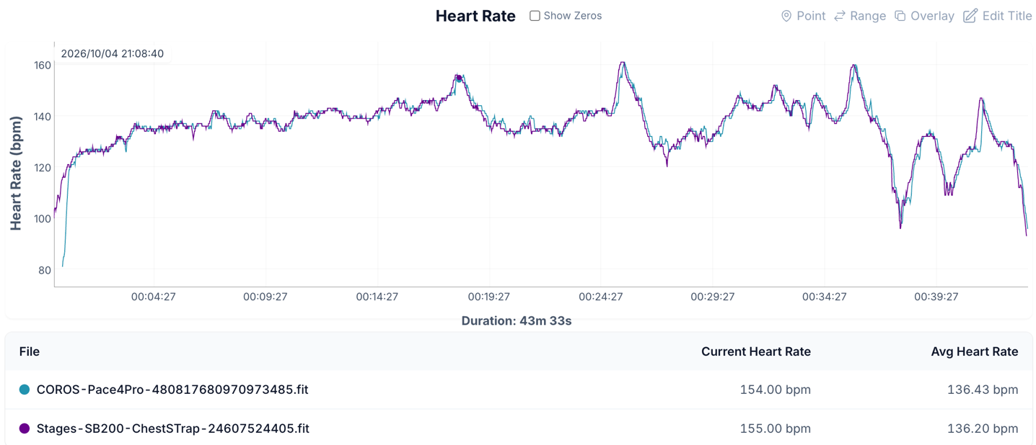
Task: Select the COROS-Pace4Pro fit file row
Action: (x=518, y=390)
